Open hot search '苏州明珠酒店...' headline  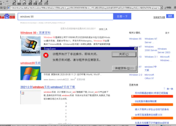tap(151, 93)
